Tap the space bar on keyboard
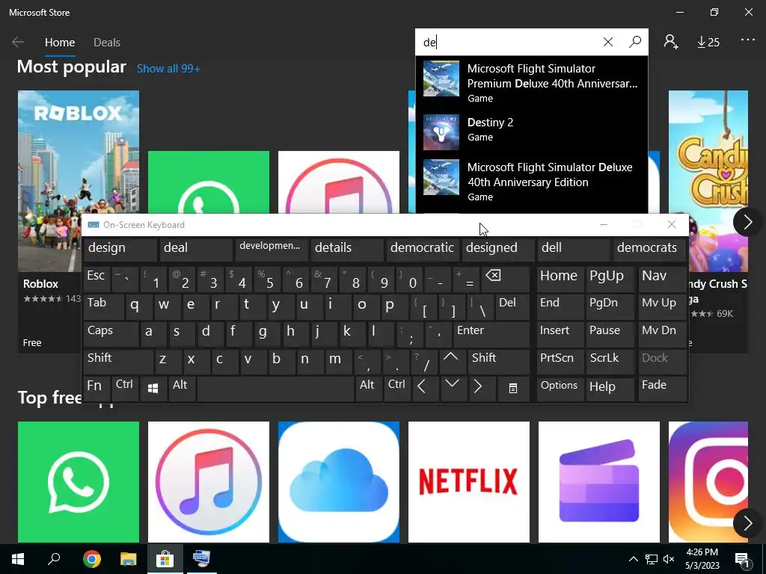 coord(275,389)
